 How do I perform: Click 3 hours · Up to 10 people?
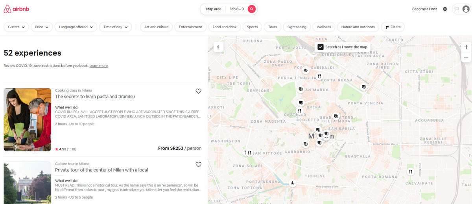click(x=75, y=124)
